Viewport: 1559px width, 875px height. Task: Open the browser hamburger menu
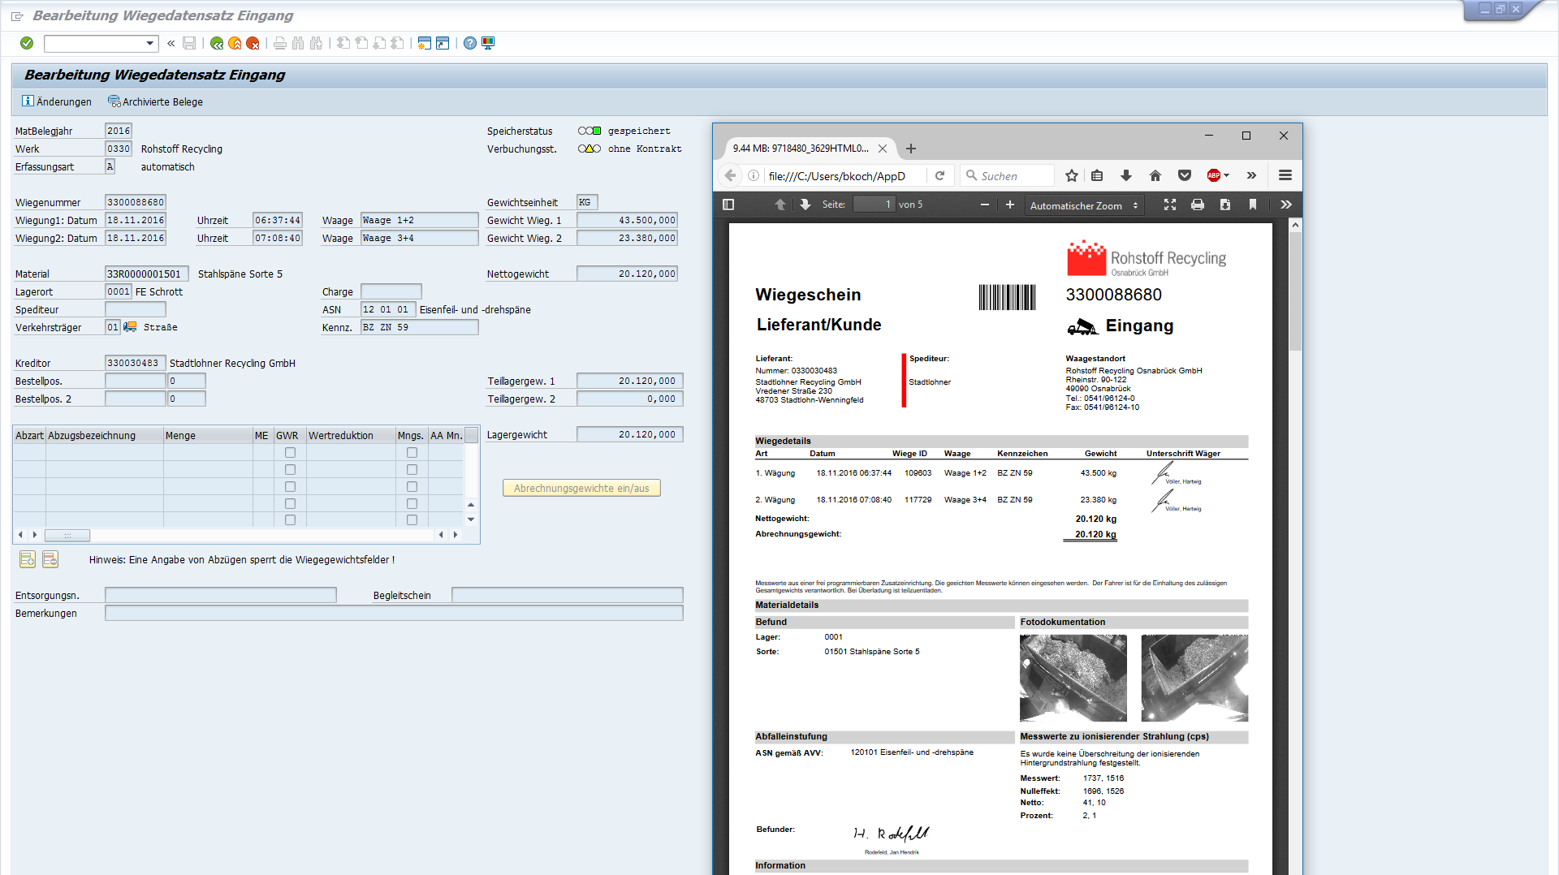[1285, 175]
